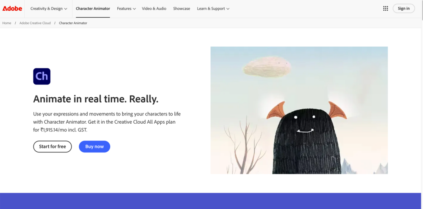
Task: Click the Character Animator breadcrumb item
Action: (73, 23)
